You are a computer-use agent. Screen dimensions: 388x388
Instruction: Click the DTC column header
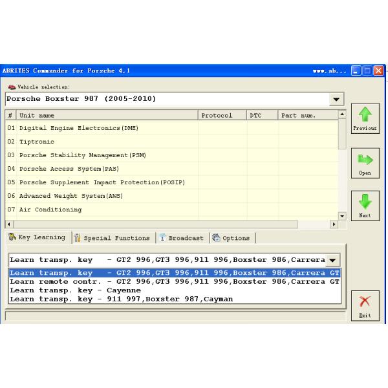point(255,115)
